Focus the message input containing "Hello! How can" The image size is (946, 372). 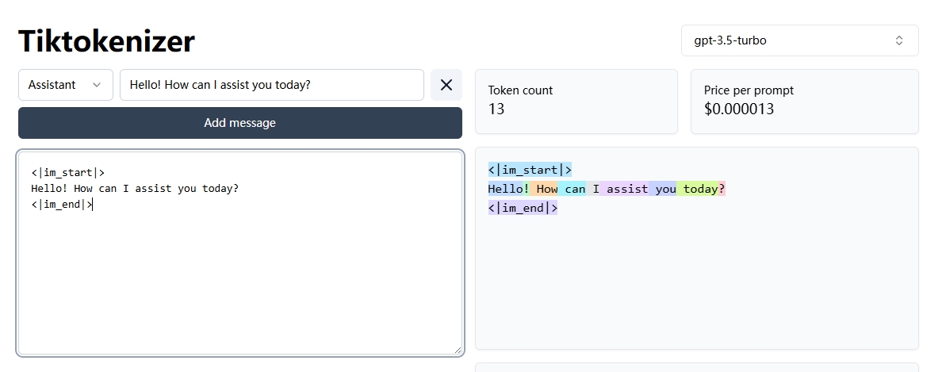pos(271,85)
